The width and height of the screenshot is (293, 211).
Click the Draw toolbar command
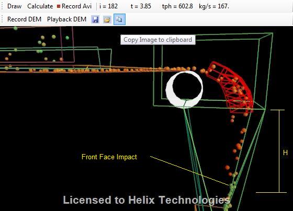(15, 6)
